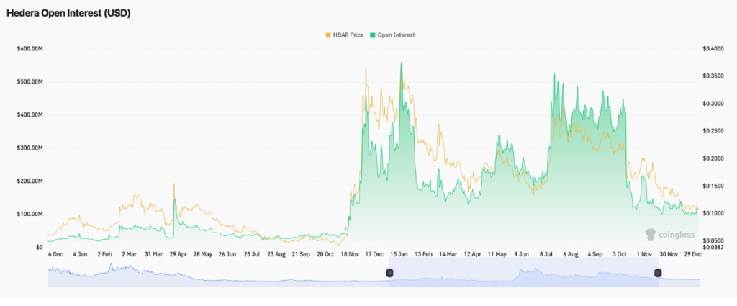This screenshot has width=737, height=306.
Task: Click the 6 Aug date label
Action: [x=571, y=254]
